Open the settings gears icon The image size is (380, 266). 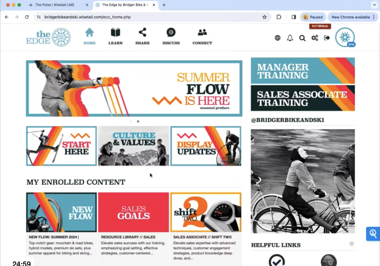[314, 38]
